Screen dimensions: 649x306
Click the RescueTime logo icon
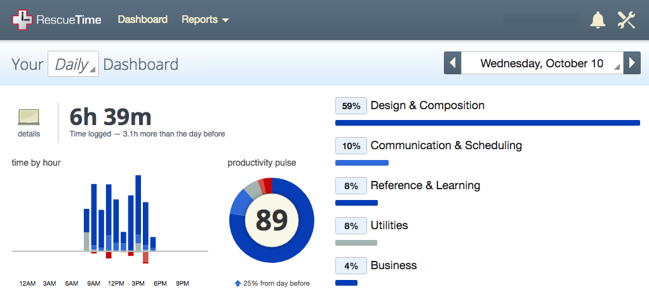point(22,20)
